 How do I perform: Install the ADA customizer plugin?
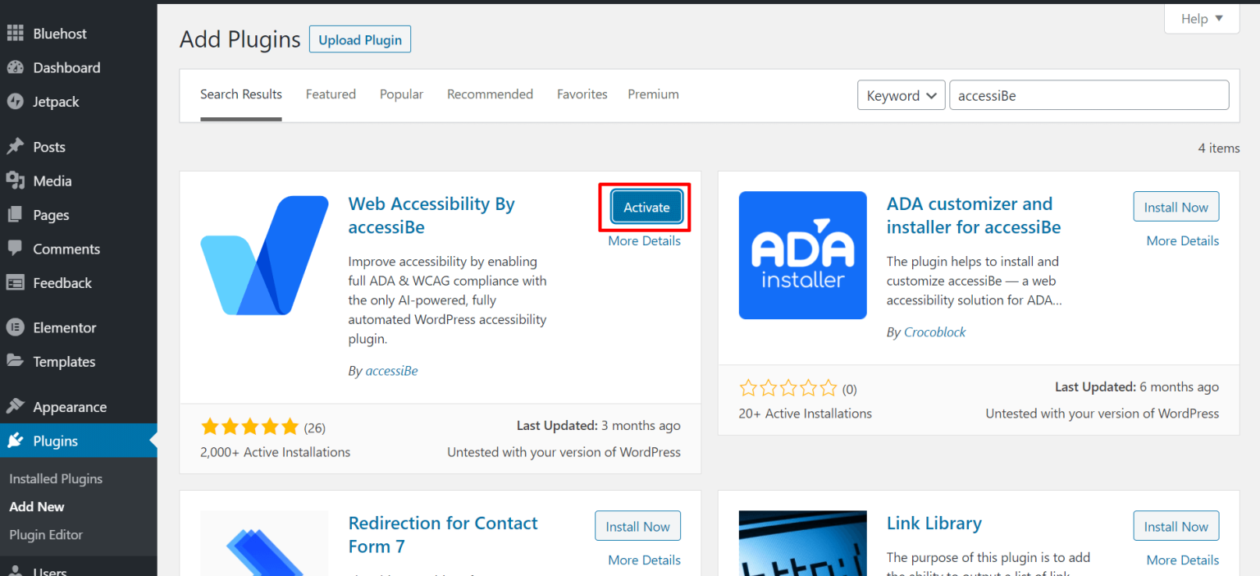tap(1176, 206)
